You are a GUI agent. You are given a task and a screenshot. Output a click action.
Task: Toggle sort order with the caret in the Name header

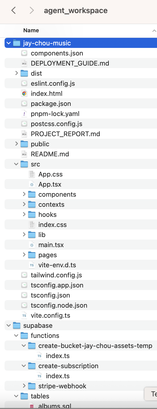(x=154, y=31)
